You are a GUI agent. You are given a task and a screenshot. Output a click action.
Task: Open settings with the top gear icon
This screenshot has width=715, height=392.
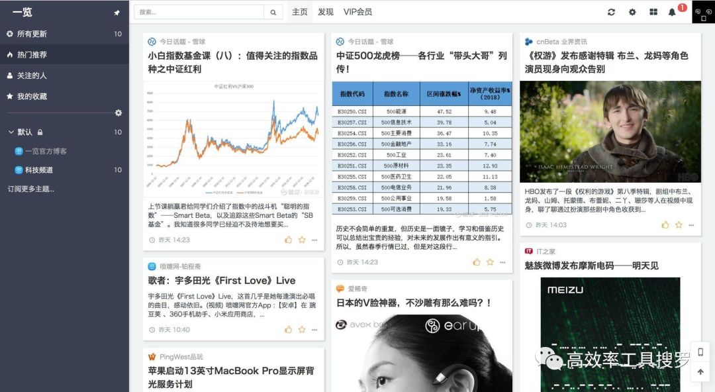pos(632,12)
